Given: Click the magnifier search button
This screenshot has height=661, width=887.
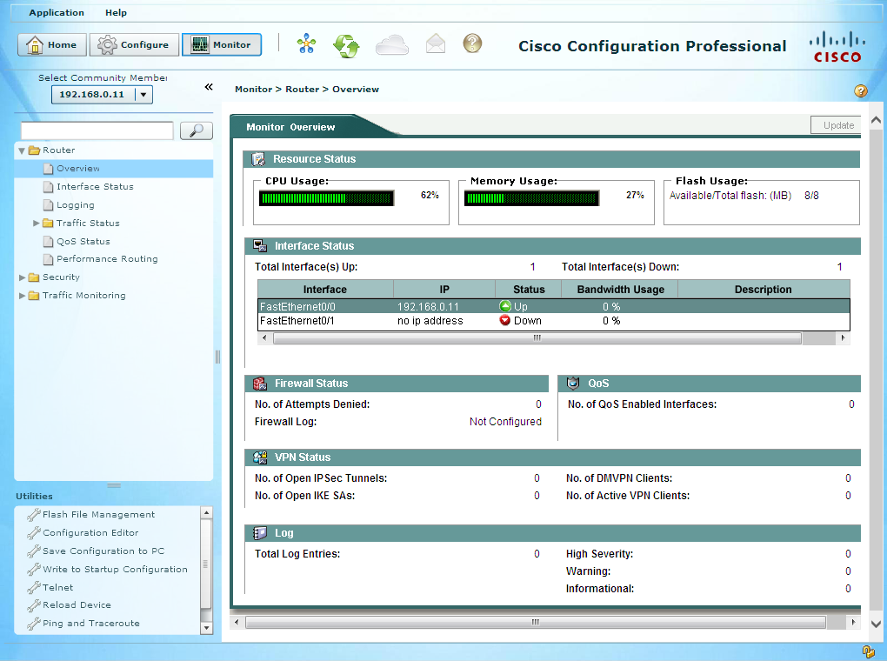Looking at the screenshot, I should 197,130.
